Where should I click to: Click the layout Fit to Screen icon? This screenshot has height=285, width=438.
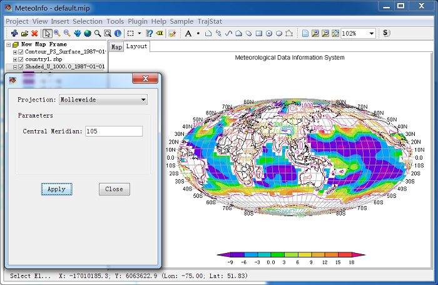(335, 33)
